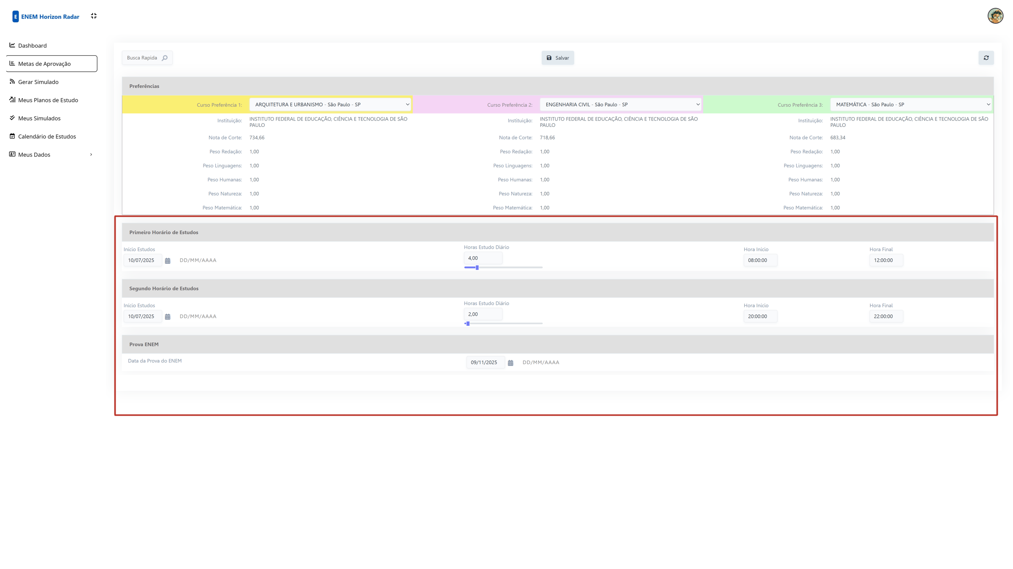
Task: Click the ENEM Horizon Radar logo icon
Action: 16,16
